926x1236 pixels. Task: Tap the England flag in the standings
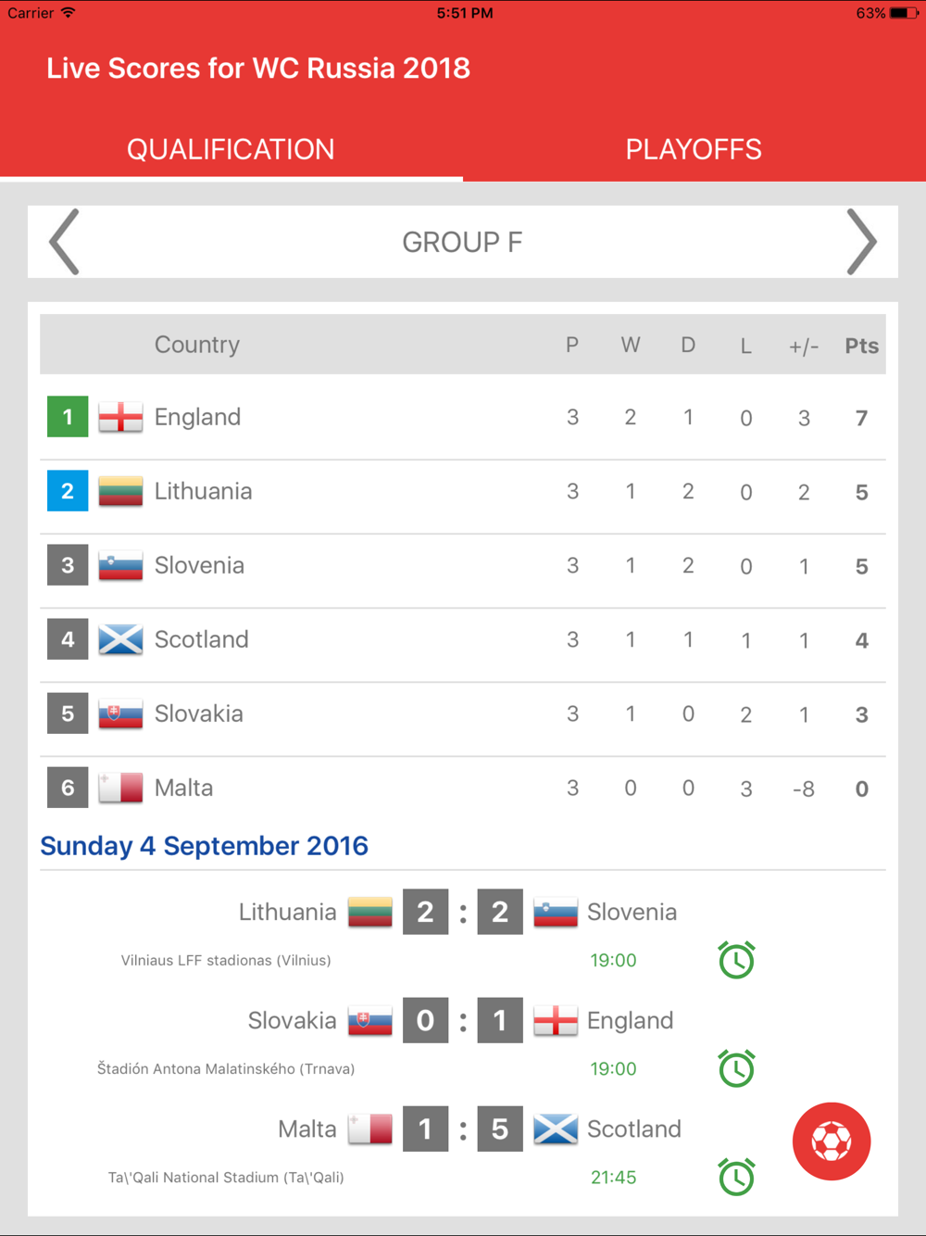point(120,417)
